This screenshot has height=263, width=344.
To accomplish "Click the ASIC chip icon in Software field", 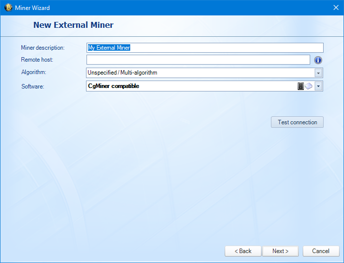I will (x=301, y=86).
